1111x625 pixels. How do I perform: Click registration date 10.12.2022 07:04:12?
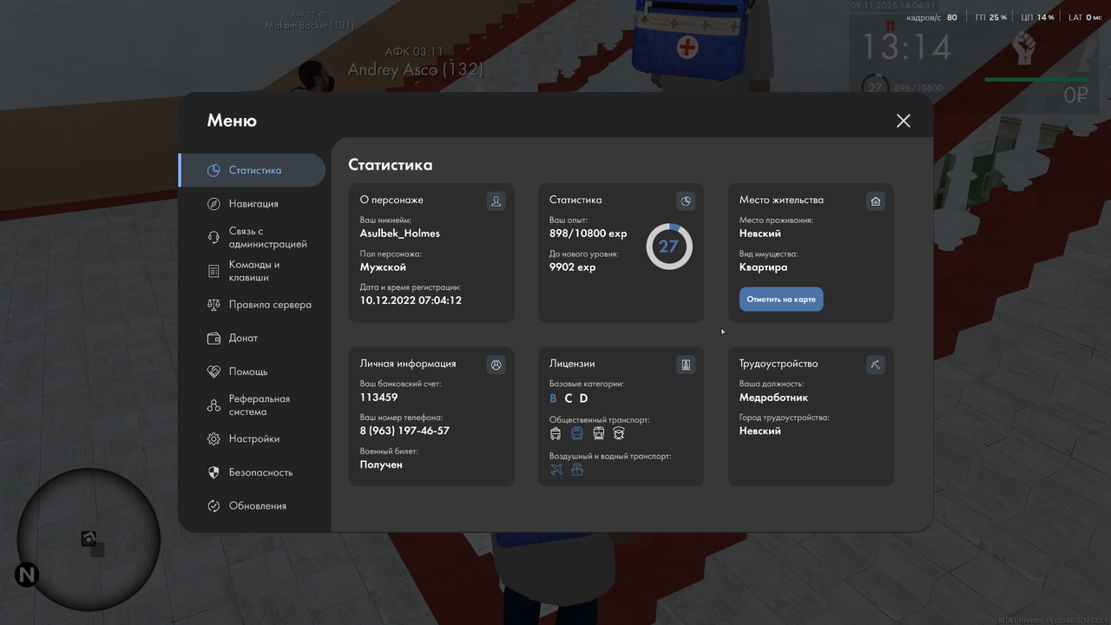click(411, 300)
